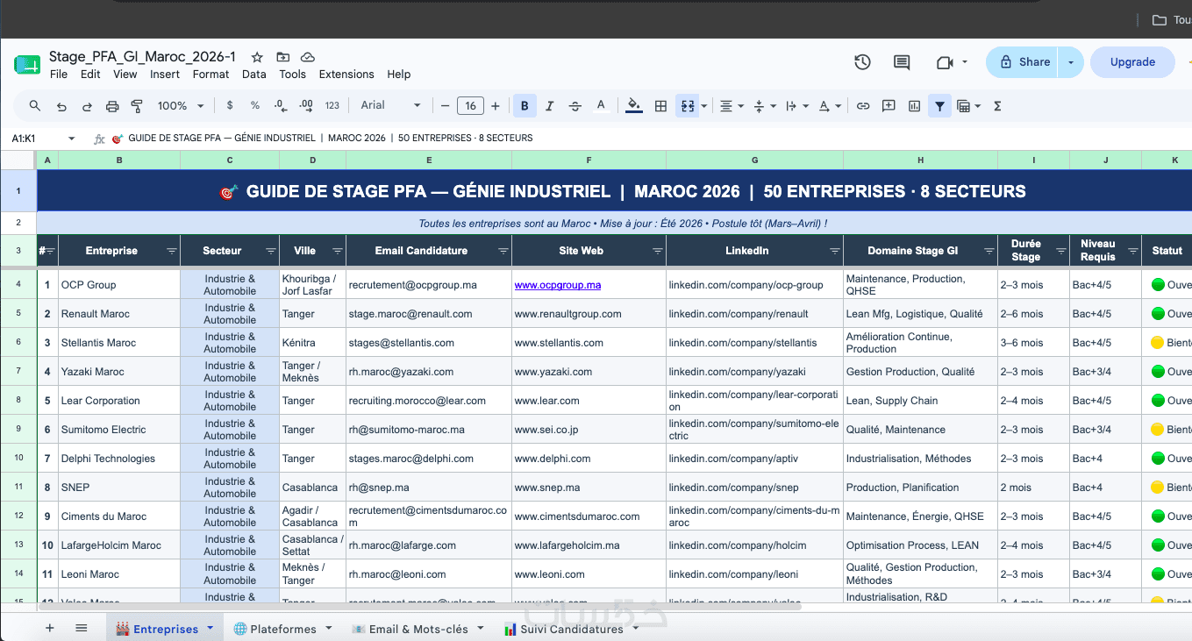The height and width of the screenshot is (641, 1192).
Task: Toggle italic formatting
Action: 550,106
